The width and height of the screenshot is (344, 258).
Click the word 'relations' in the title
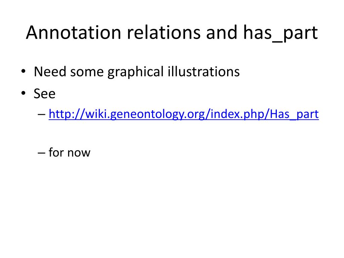coord(164,33)
